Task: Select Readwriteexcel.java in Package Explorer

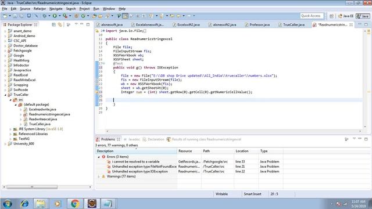Action: (42, 119)
